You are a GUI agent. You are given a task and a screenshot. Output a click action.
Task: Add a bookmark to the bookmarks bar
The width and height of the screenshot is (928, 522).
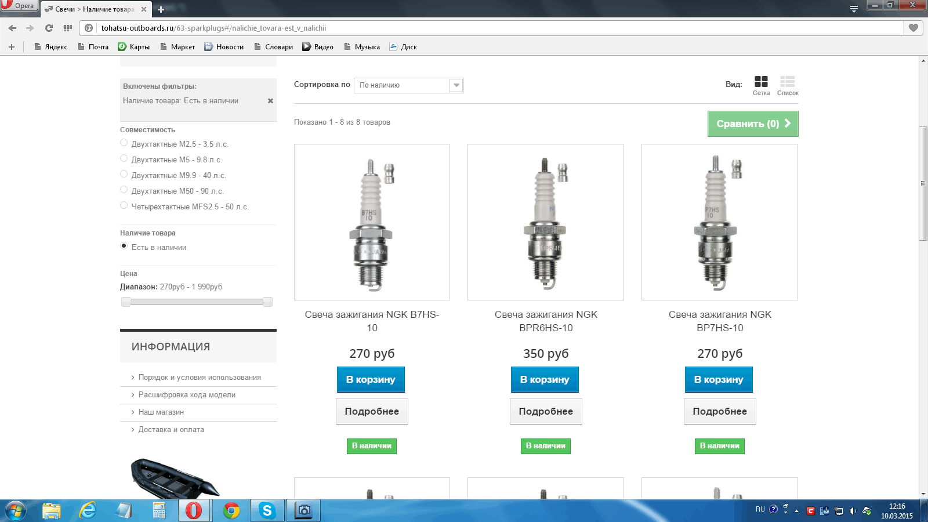click(11, 47)
